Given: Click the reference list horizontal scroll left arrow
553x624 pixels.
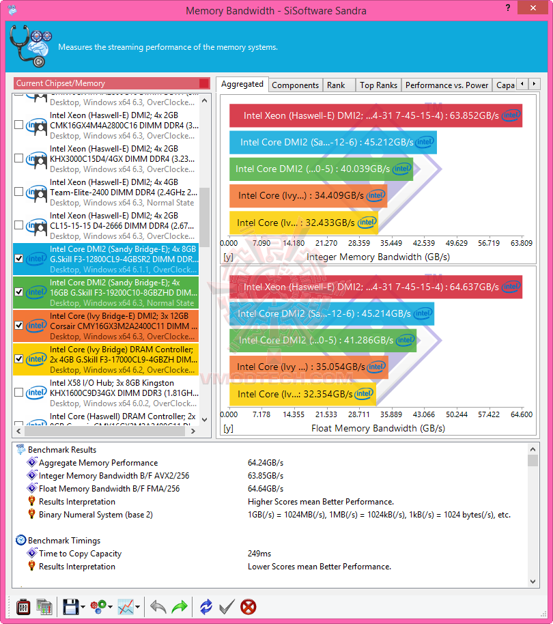Looking at the screenshot, I should click(x=18, y=431).
